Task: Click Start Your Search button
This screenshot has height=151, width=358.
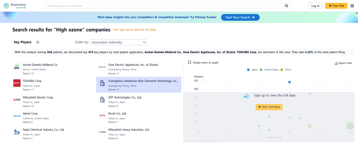Action: [x=240, y=17]
